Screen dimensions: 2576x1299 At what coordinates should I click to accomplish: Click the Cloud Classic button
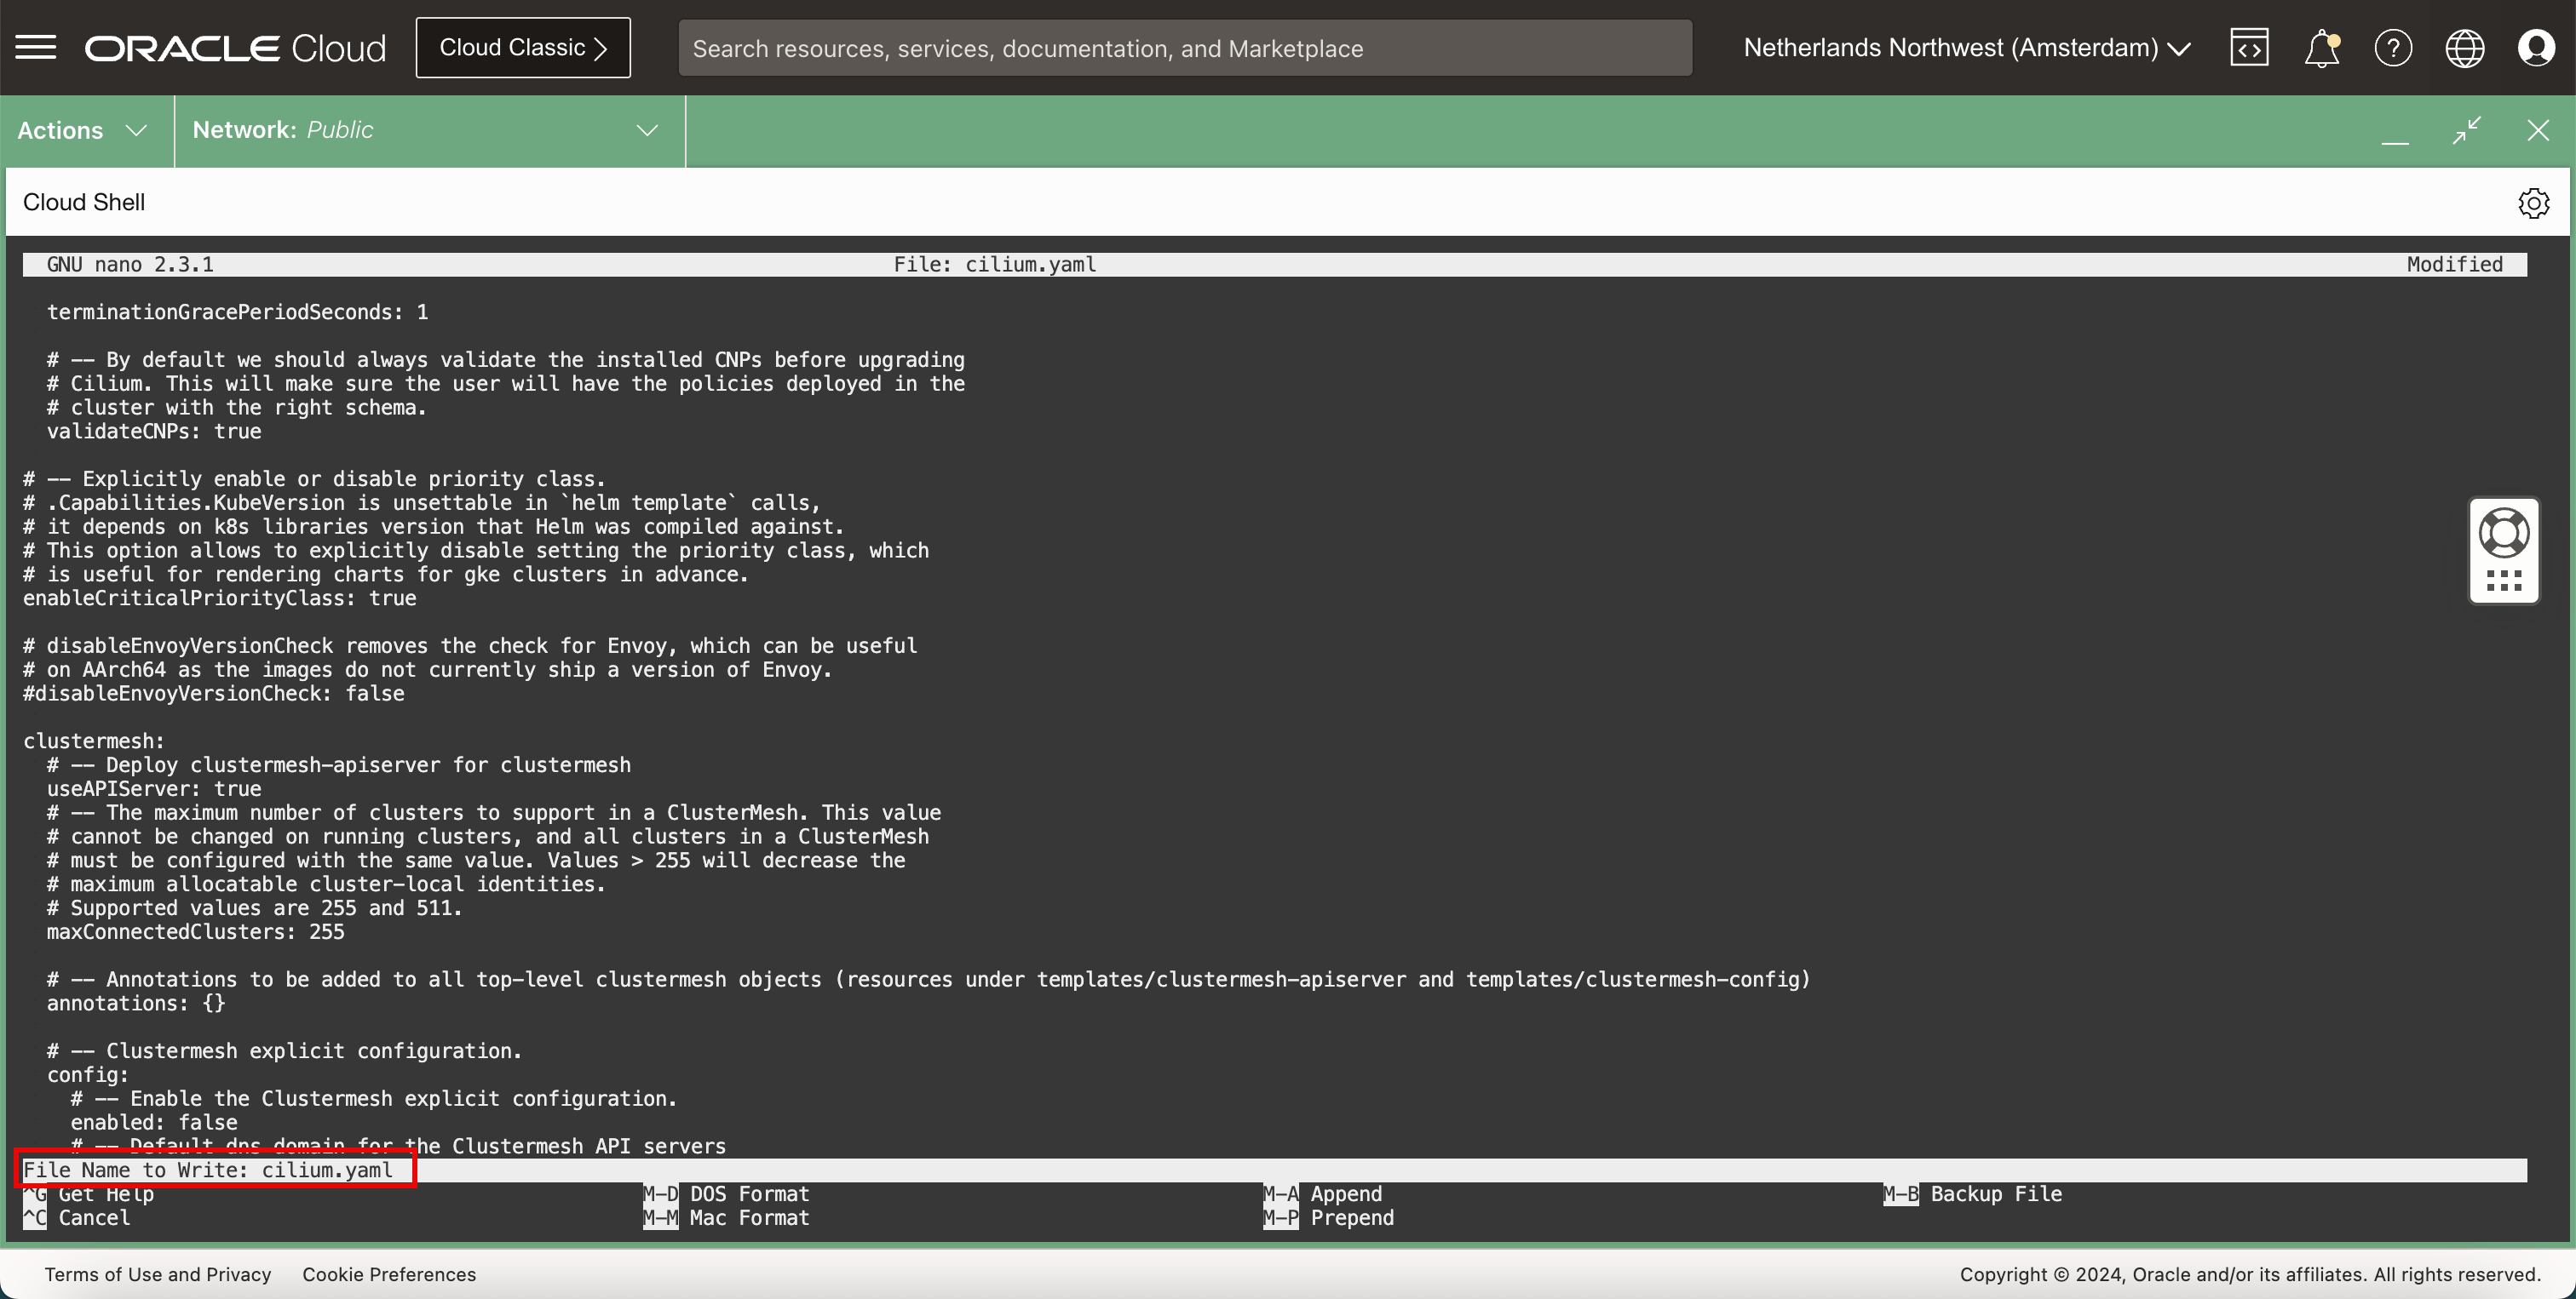point(523,47)
